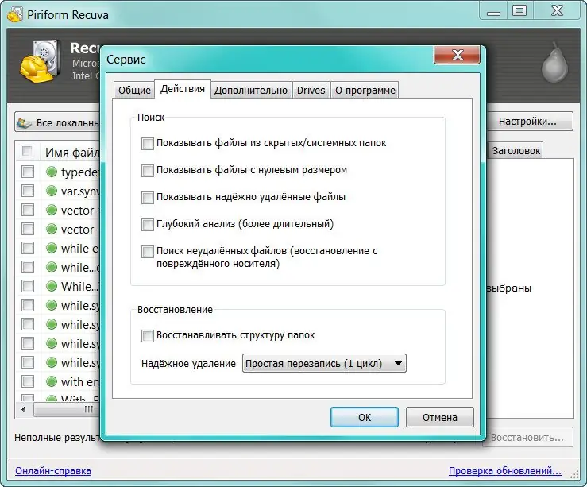Maximize the Piriform Recuva window
This screenshot has width=587, height=487.
coord(519,10)
